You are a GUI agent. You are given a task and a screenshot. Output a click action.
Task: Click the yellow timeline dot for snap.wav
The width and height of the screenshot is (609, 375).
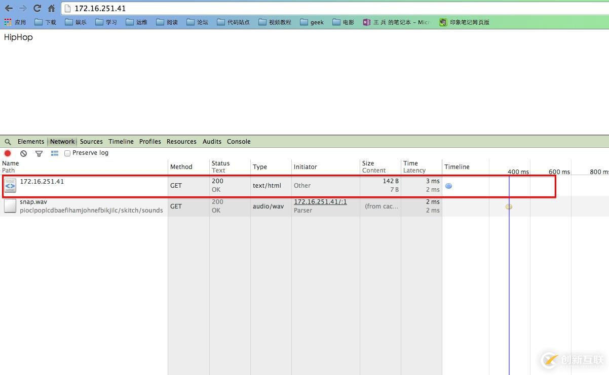click(x=509, y=206)
